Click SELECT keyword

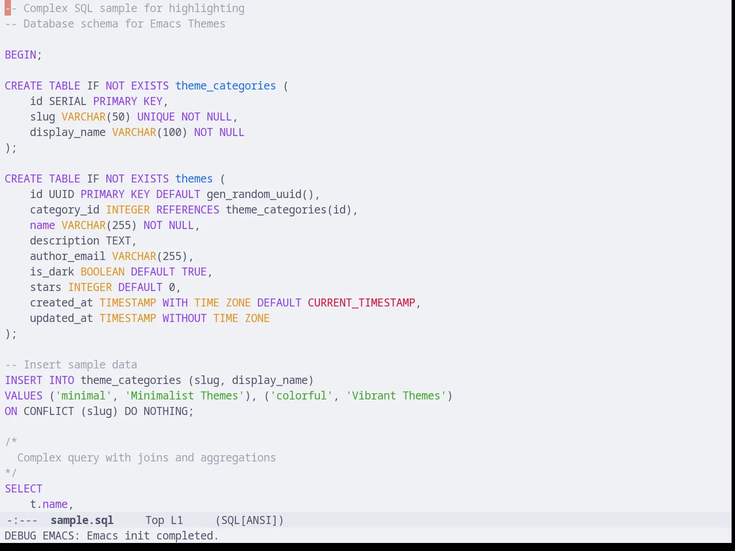pos(24,489)
